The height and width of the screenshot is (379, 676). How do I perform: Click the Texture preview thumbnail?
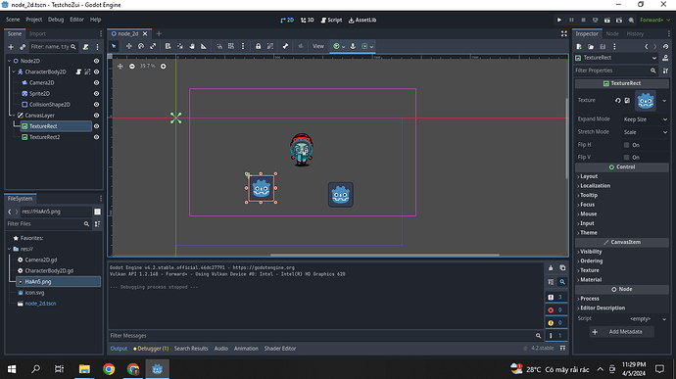tap(646, 101)
